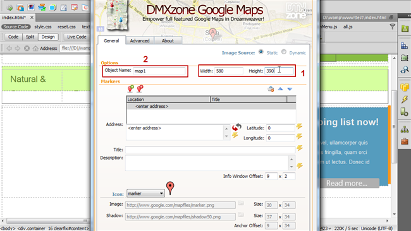Select the enter address row in markers list
Screen dimensions: 411x231
(211, 106)
